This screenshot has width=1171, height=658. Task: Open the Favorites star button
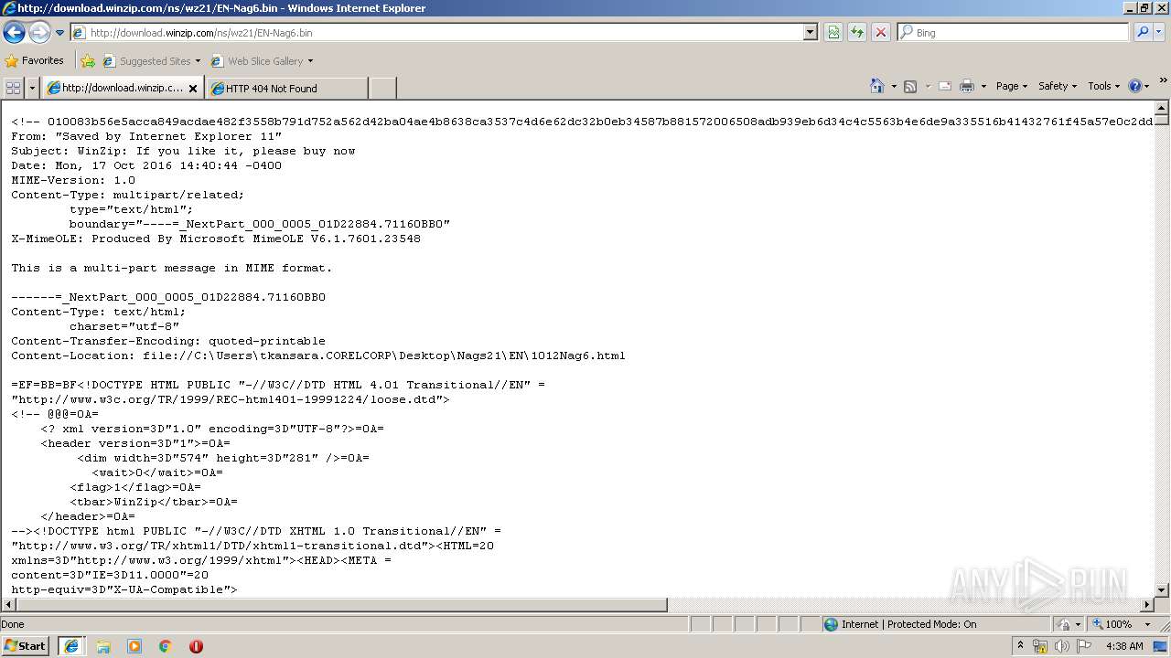pos(35,60)
